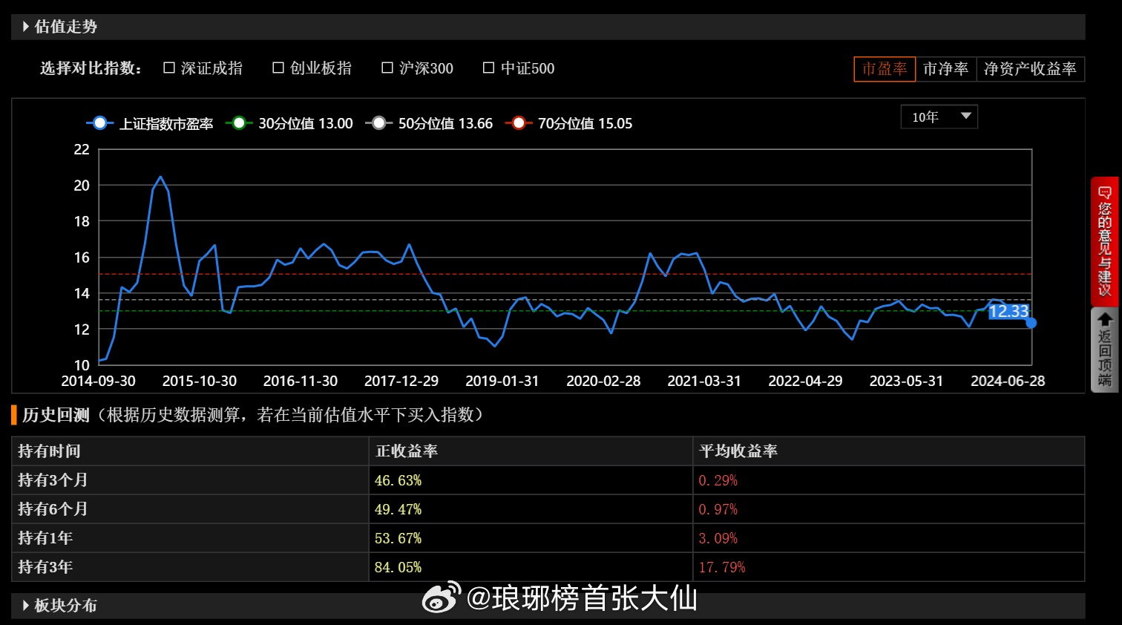
Task: Check the 深证成指 comparison checkbox
Action: pos(168,68)
